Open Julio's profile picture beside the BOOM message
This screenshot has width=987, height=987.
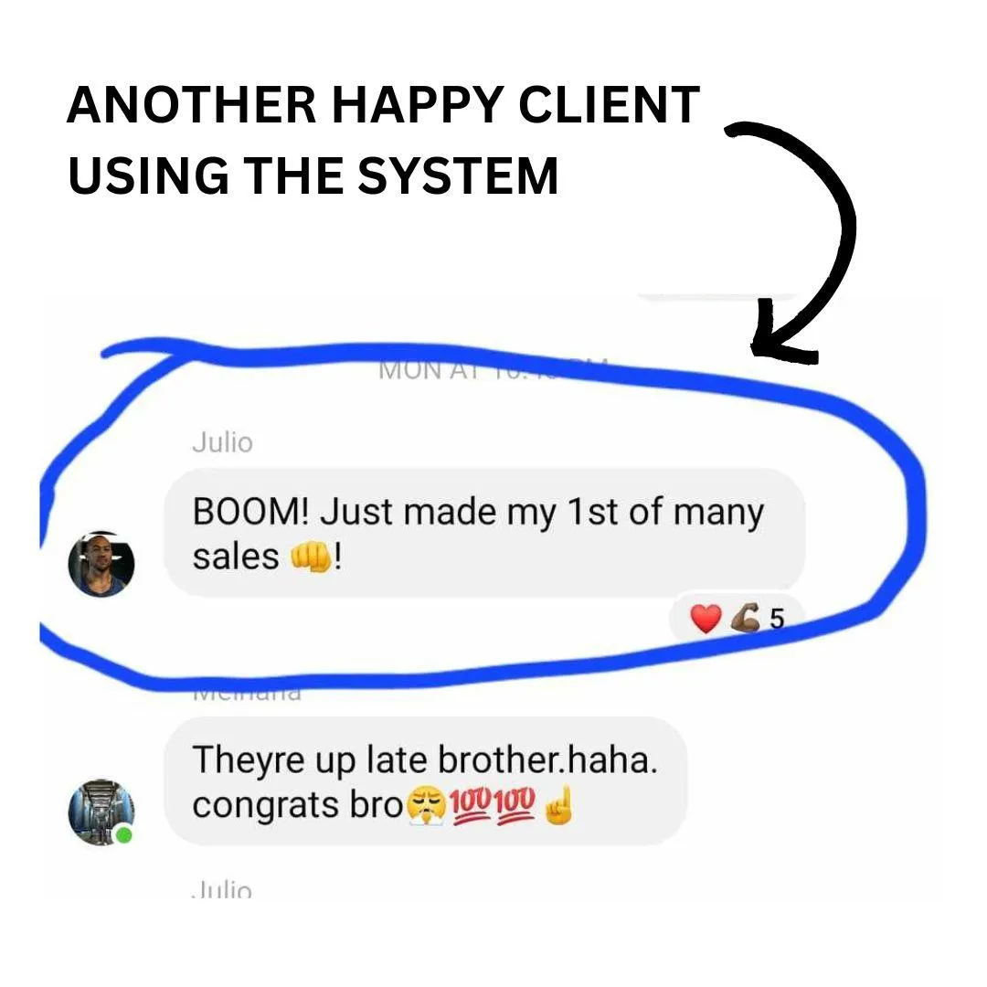[x=101, y=563]
